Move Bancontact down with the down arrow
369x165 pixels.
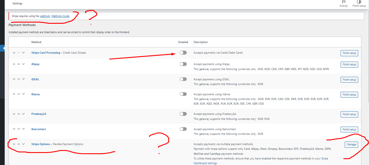click(23, 129)
